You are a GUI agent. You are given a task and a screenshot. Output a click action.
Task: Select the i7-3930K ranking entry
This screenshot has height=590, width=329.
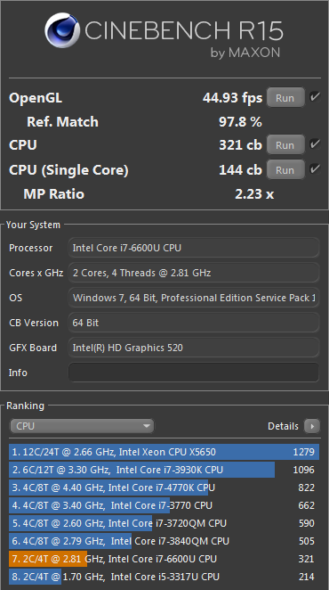pos(164,470)
